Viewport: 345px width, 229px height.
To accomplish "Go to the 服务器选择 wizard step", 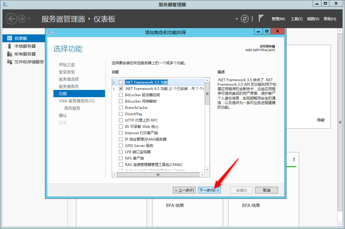I will point(69,79).
